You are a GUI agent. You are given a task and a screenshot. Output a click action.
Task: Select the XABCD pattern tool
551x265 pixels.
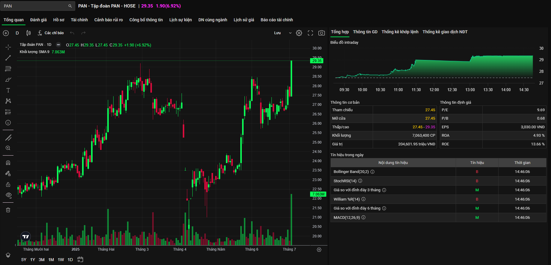coord(8,101)
